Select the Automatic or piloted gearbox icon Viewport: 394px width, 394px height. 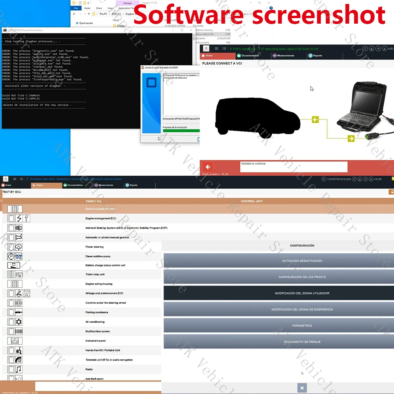[x=15, y=237]
